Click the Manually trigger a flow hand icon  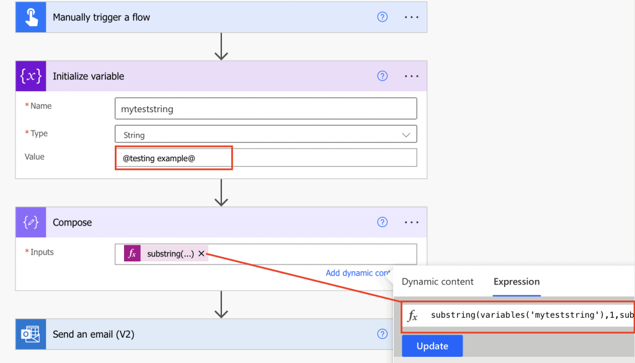(31, 17)
